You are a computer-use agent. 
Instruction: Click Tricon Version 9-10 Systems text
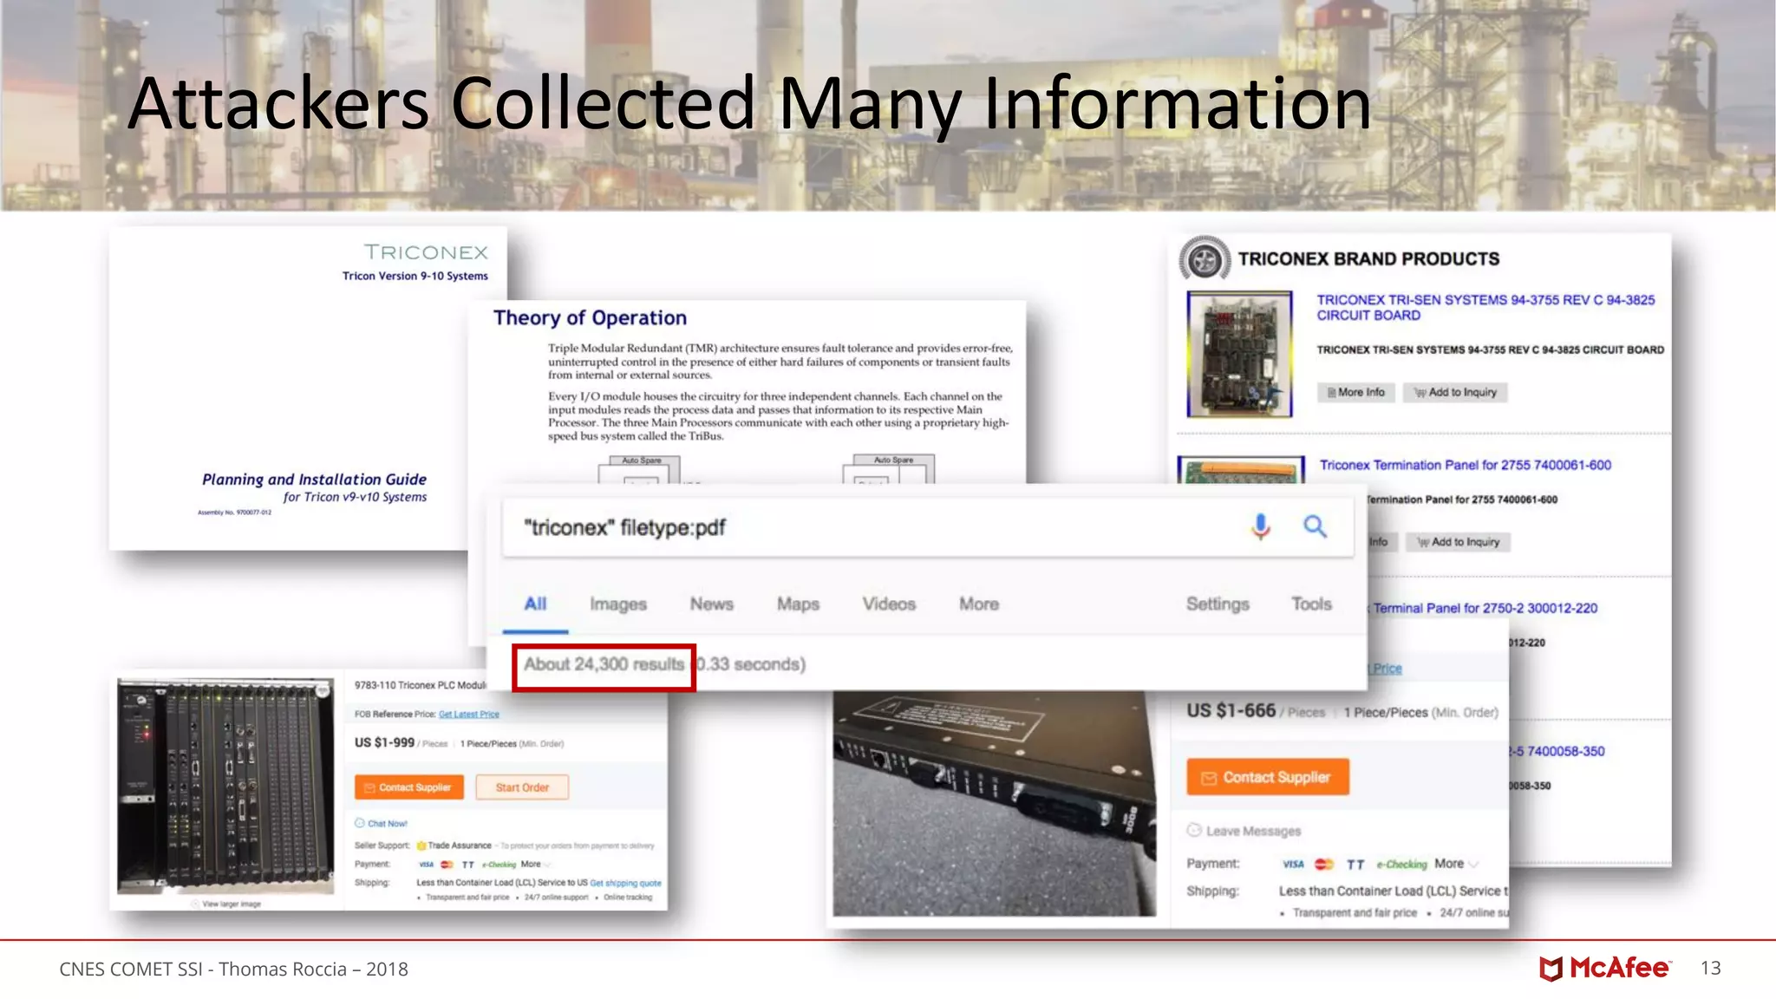coord(415,276)
